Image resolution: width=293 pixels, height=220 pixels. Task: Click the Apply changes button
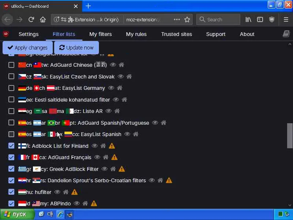coord(27,48)
